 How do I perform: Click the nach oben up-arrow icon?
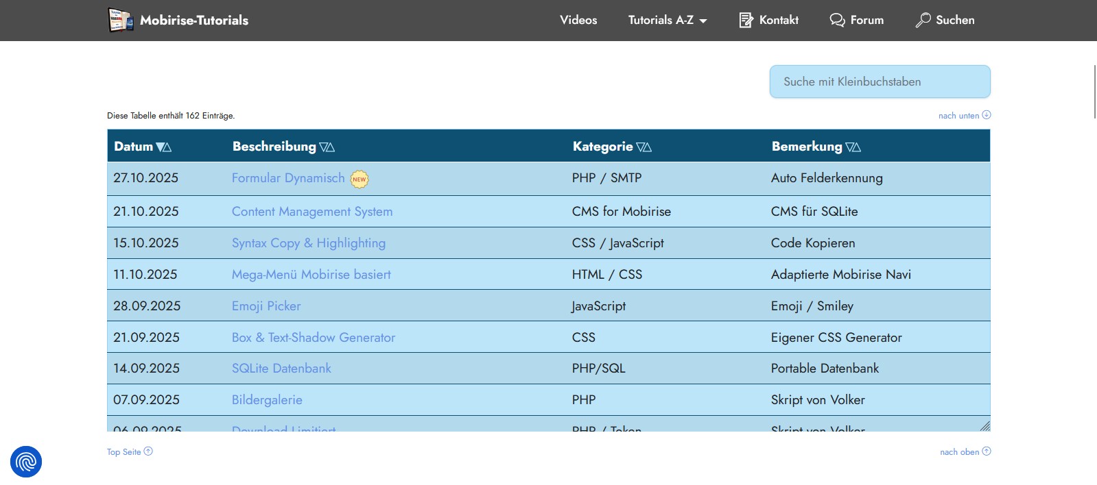click(x=987, y=451)
